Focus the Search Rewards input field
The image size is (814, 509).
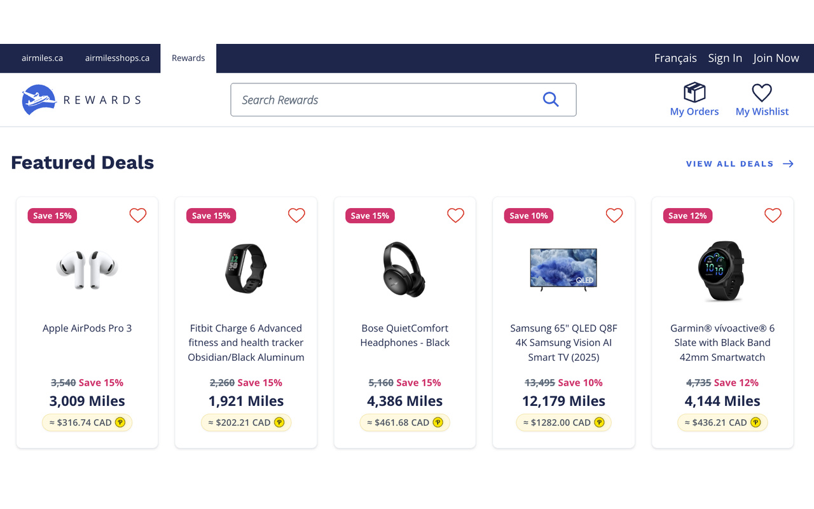pos(403,100)
